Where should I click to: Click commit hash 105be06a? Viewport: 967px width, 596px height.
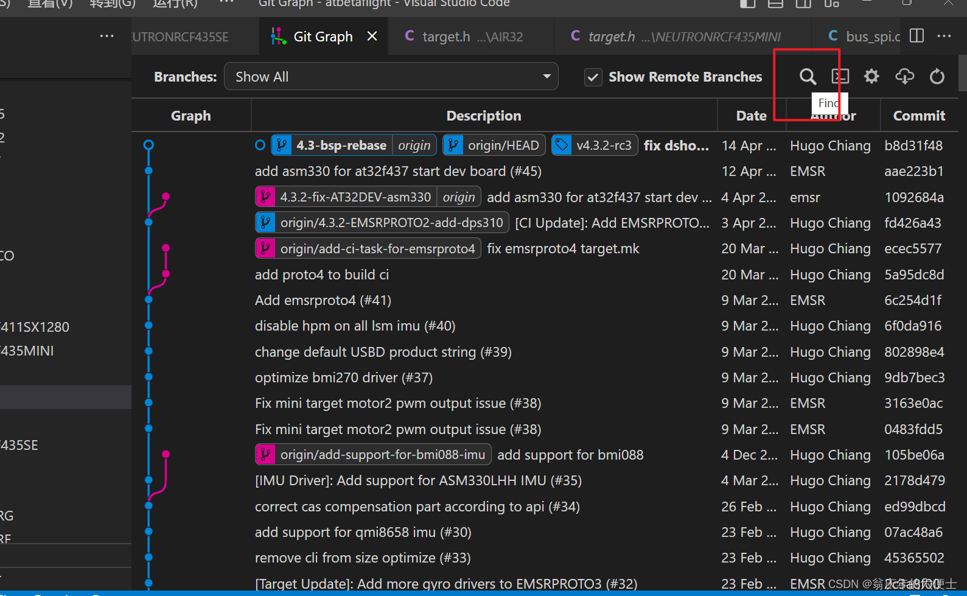[x=914, y=455]
